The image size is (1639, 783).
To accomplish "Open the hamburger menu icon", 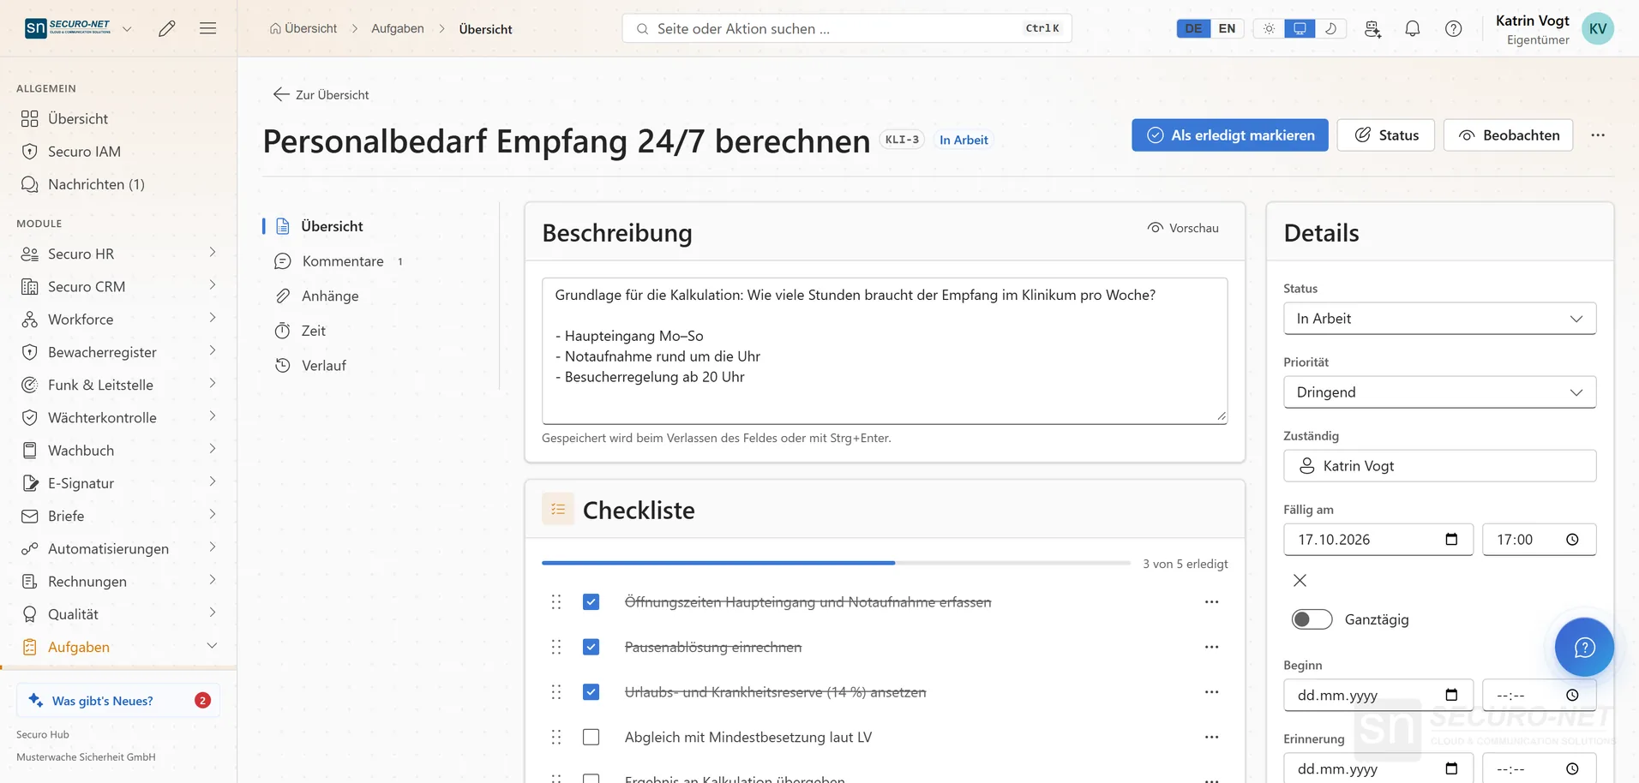I will (207, 28).
